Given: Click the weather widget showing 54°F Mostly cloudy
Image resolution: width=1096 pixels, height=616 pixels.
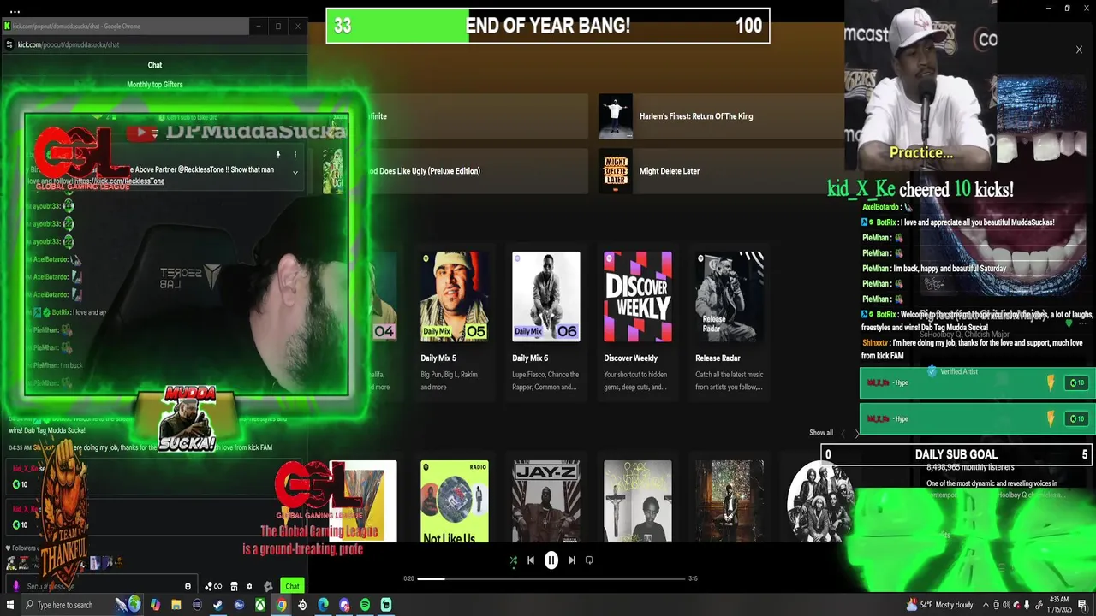Looking at the screenshot, I should coord(939,605).
